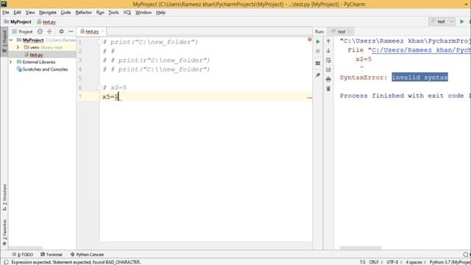Rerun test with green run icon in Run panel

[x=318, y=41]
